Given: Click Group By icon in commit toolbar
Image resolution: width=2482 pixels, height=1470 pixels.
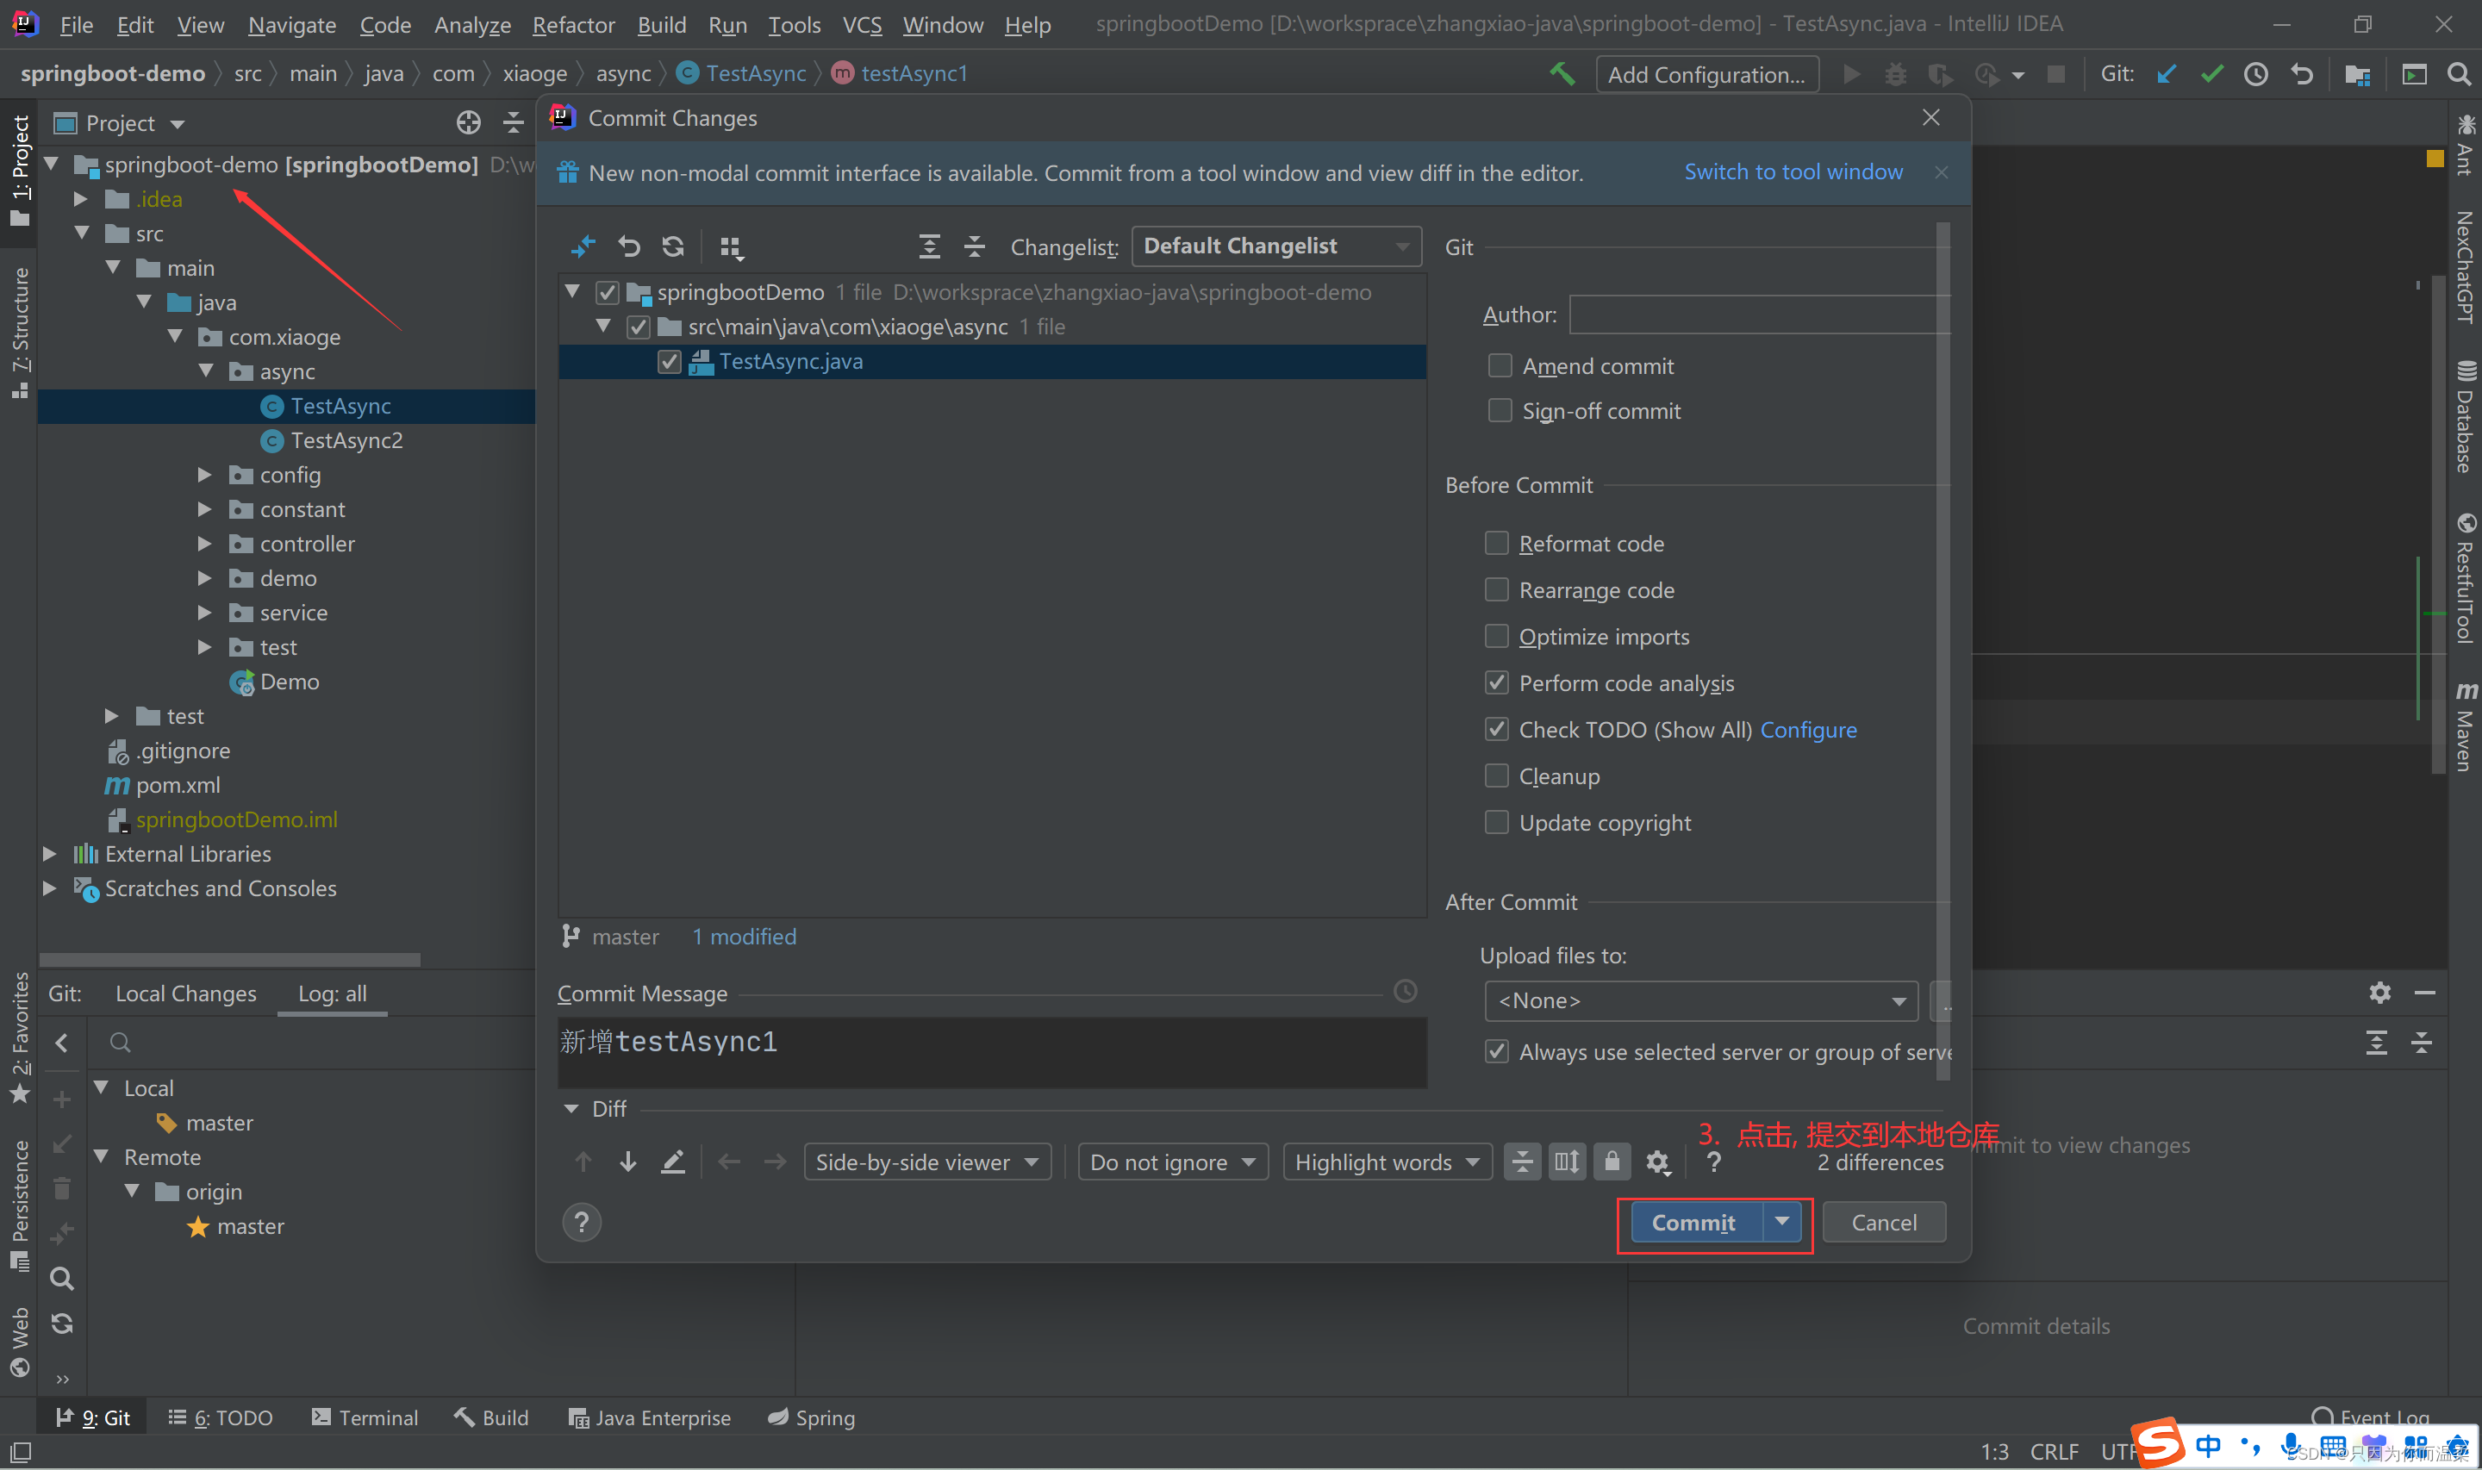Looking at the screenshot, I should click(x=731, y=246).
